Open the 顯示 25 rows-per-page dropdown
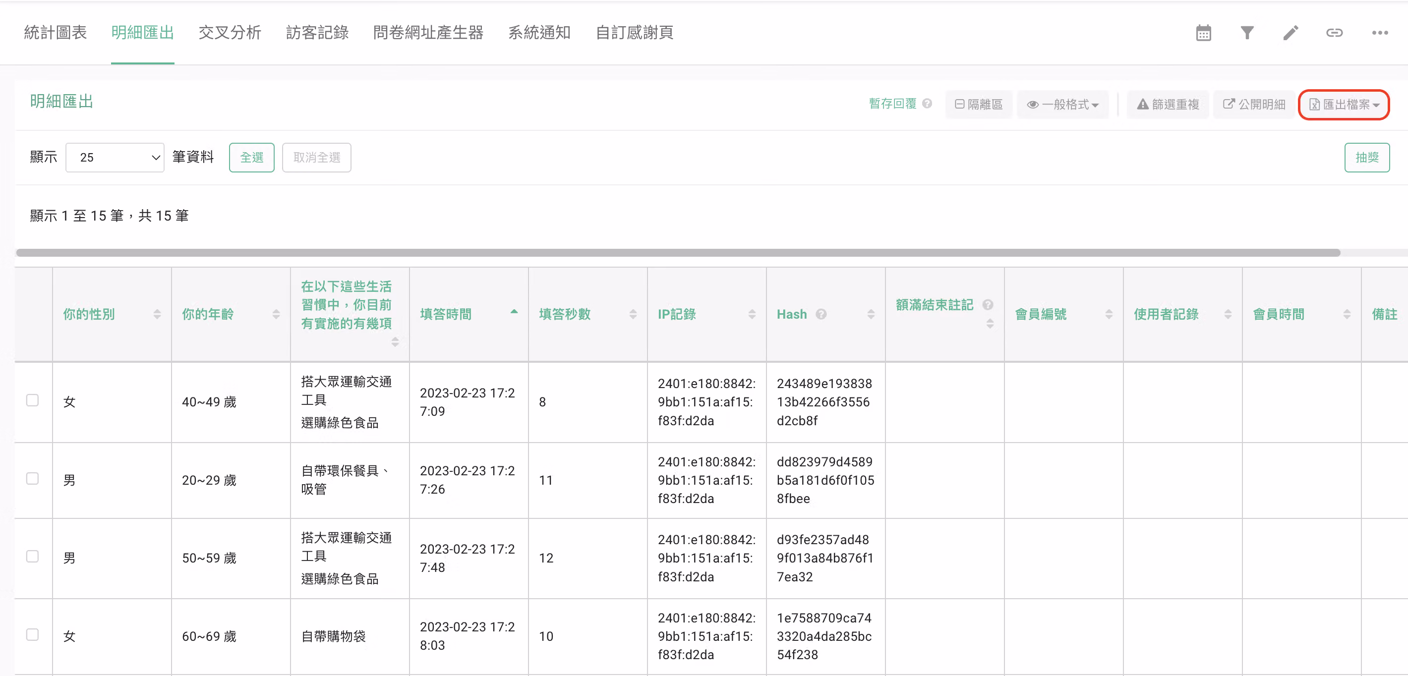The width and height of the screenshot is (1408, 676). pos(115,158)
